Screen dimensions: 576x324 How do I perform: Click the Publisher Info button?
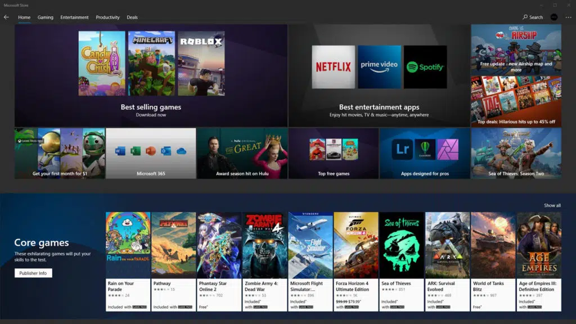33,273
